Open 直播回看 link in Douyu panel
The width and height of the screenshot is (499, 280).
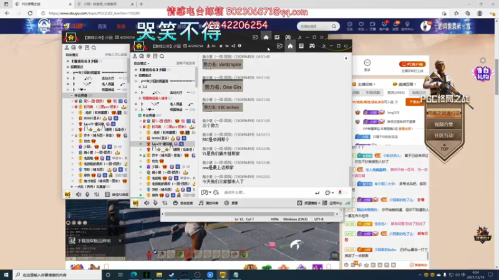coord(404,84)
